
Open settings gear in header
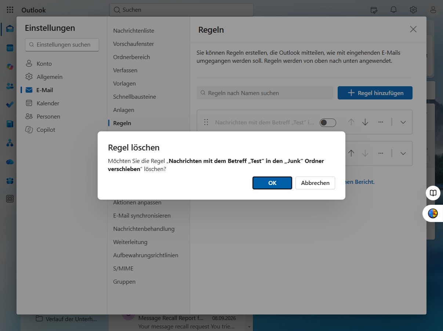[413, 10]
